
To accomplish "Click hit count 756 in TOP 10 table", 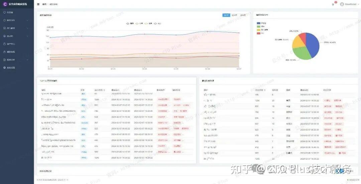I will pos(96,111).
